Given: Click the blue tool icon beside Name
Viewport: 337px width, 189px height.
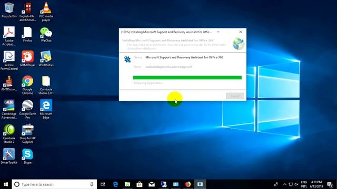Looking at the screenshot, I should point(127,59).
